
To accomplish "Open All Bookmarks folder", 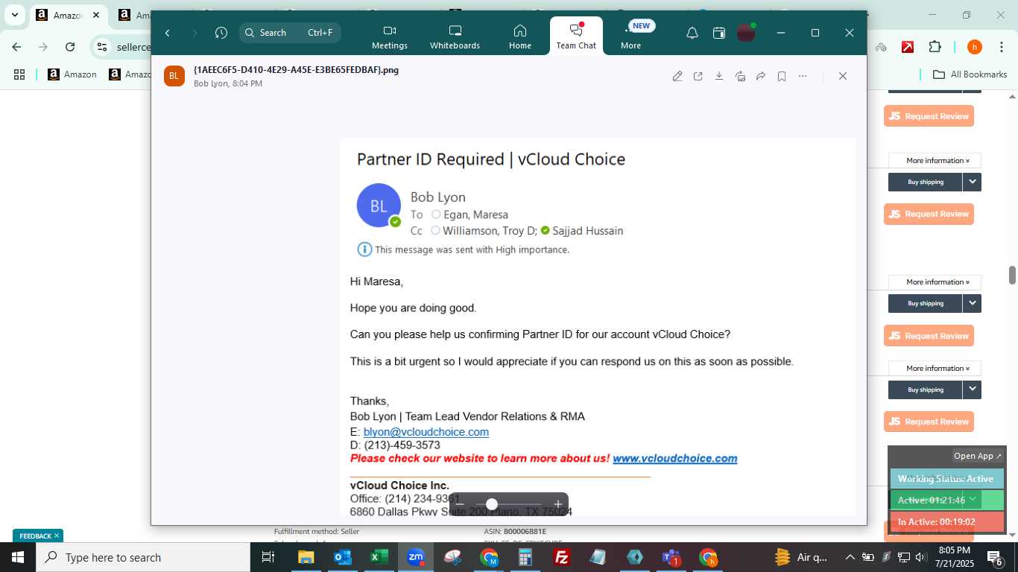I will click(x=970, y=74).
